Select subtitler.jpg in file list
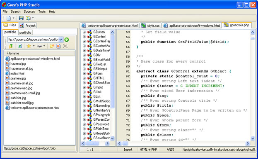This screenshot has width=258, height=159. (x=18, y=98)
